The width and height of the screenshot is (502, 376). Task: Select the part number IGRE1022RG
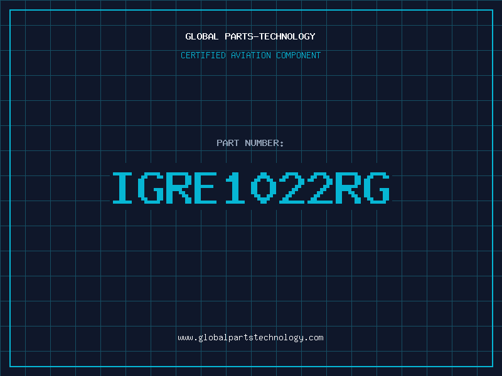point(250,187)
